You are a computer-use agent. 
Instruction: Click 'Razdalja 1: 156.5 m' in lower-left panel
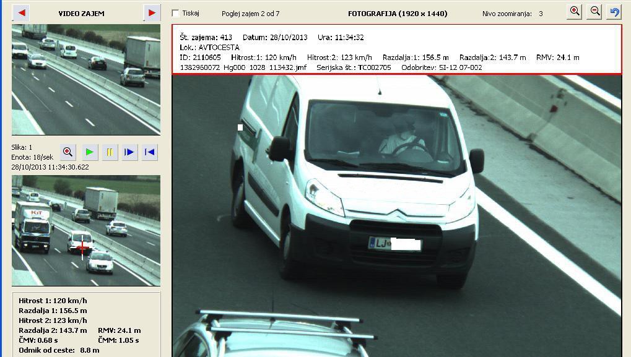pos(53,311)
